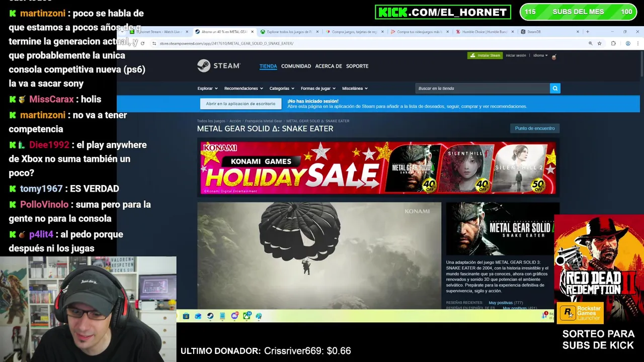This screenshot has height=362, width=644.
Task: Expand the Miscelánea dropdown menu
Action: (x=355, y=88)
